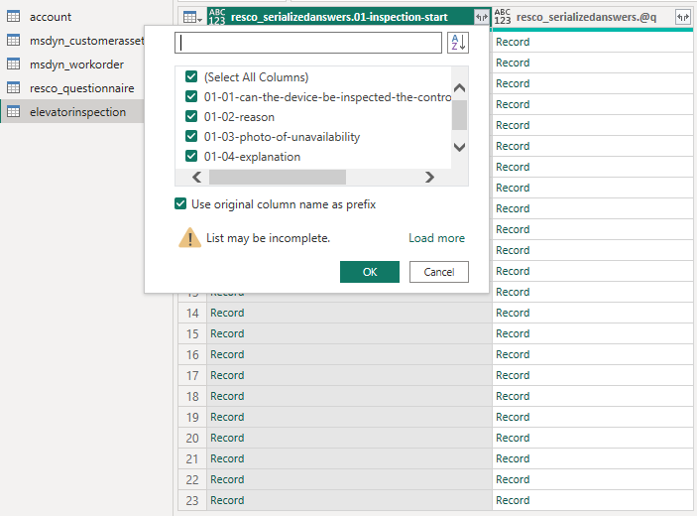Image resolution: width=697 pixels, height=516 pixels.
Task: Click the warning icon next to 'List may be incomplete'
Action: point(189,238)
